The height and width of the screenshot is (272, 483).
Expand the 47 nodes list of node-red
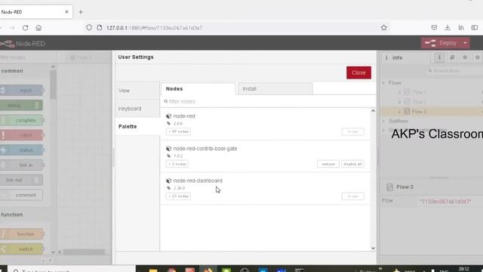(x=178, y=131)
